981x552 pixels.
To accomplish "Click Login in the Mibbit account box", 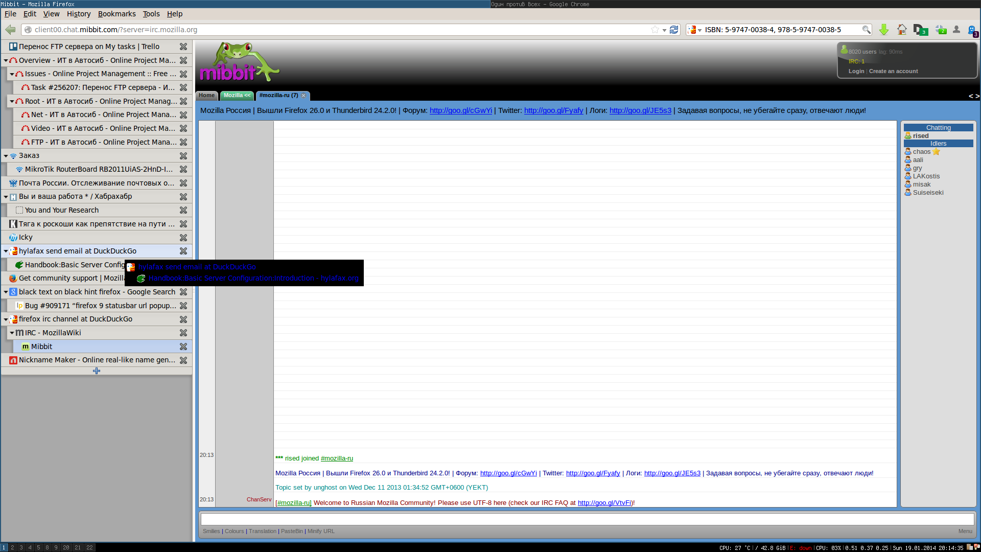I will (856, 71).
